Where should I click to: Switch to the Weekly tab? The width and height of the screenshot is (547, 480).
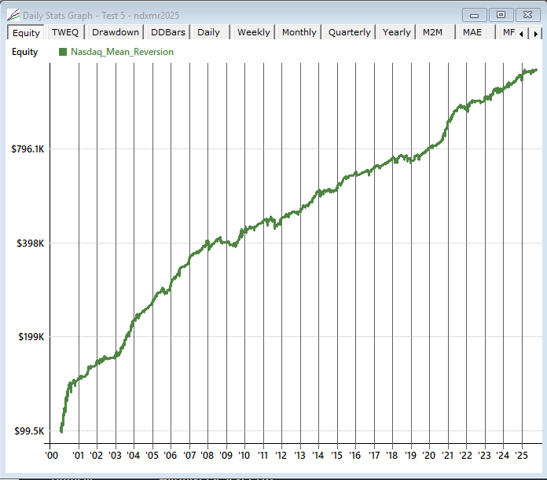[x=253, y=32]
